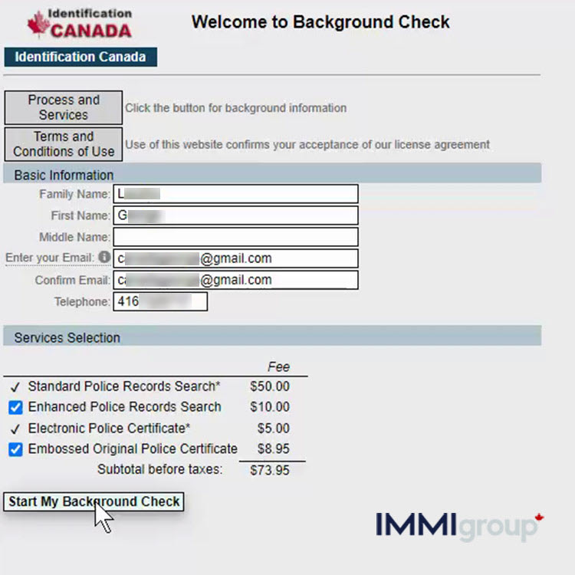
Task: Select the First Name input field
Action: click(235, 216)
